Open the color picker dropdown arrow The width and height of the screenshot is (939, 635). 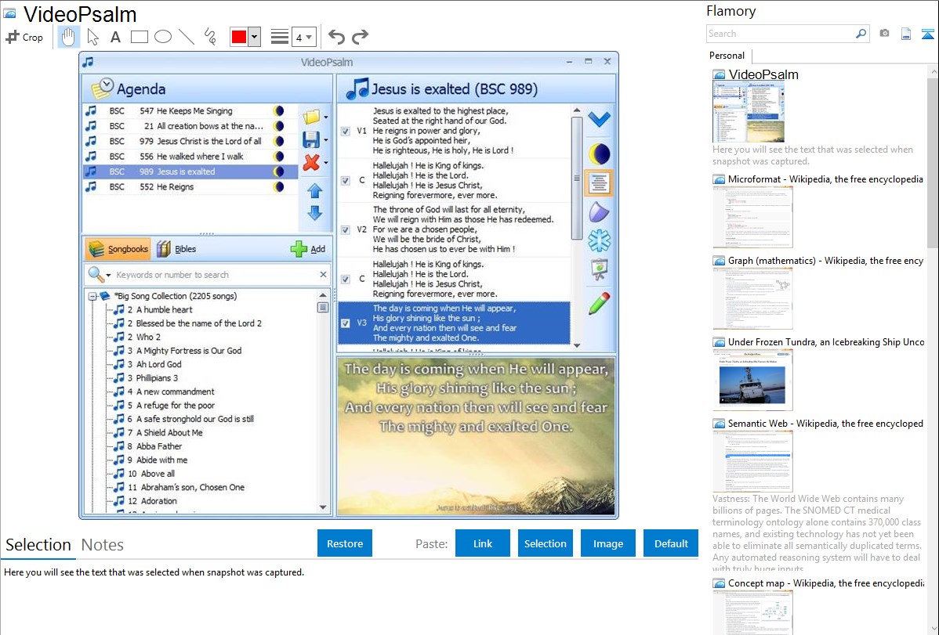254,37
